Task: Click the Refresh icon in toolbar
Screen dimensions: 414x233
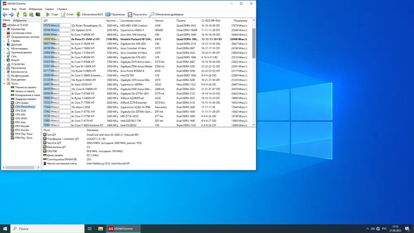Action: 25,14
